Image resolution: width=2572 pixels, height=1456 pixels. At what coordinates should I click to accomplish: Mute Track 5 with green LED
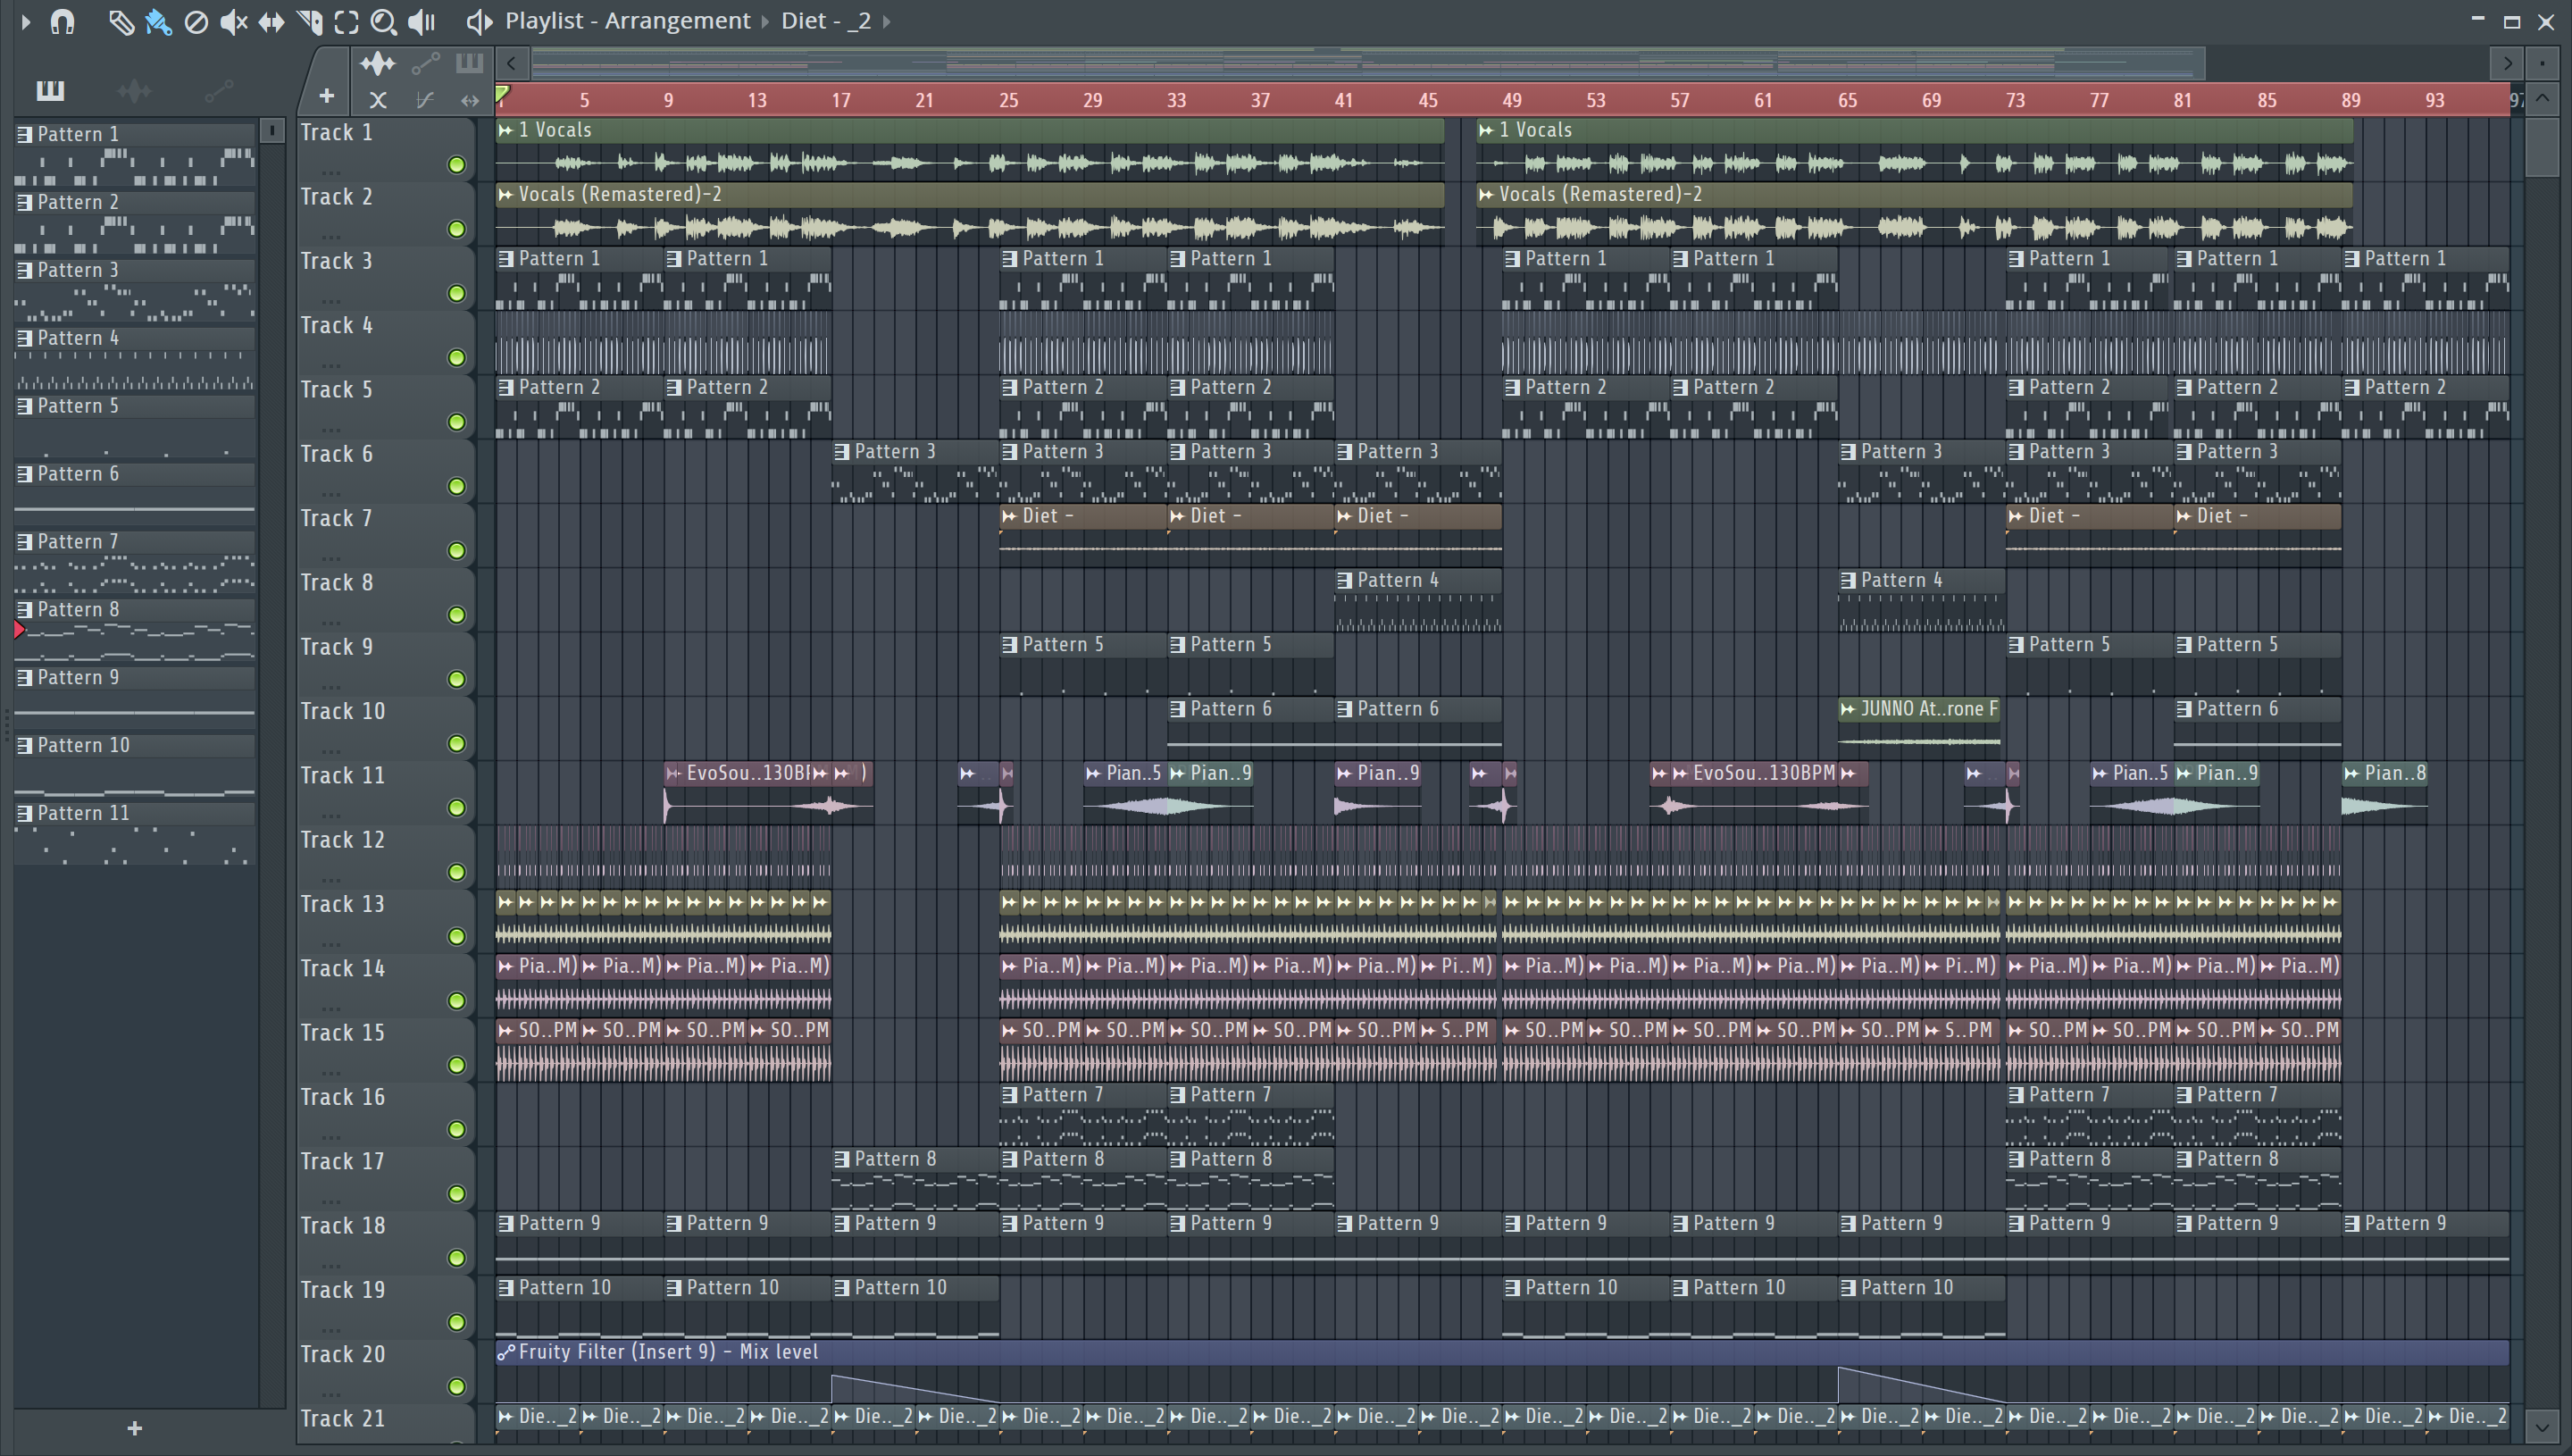[457, 422]
